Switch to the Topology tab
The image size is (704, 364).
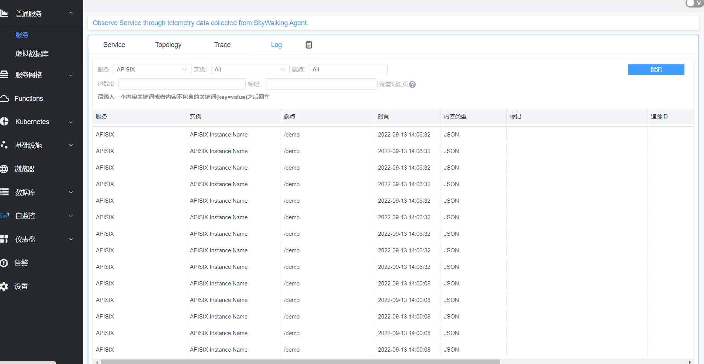(x=168, y=45)
